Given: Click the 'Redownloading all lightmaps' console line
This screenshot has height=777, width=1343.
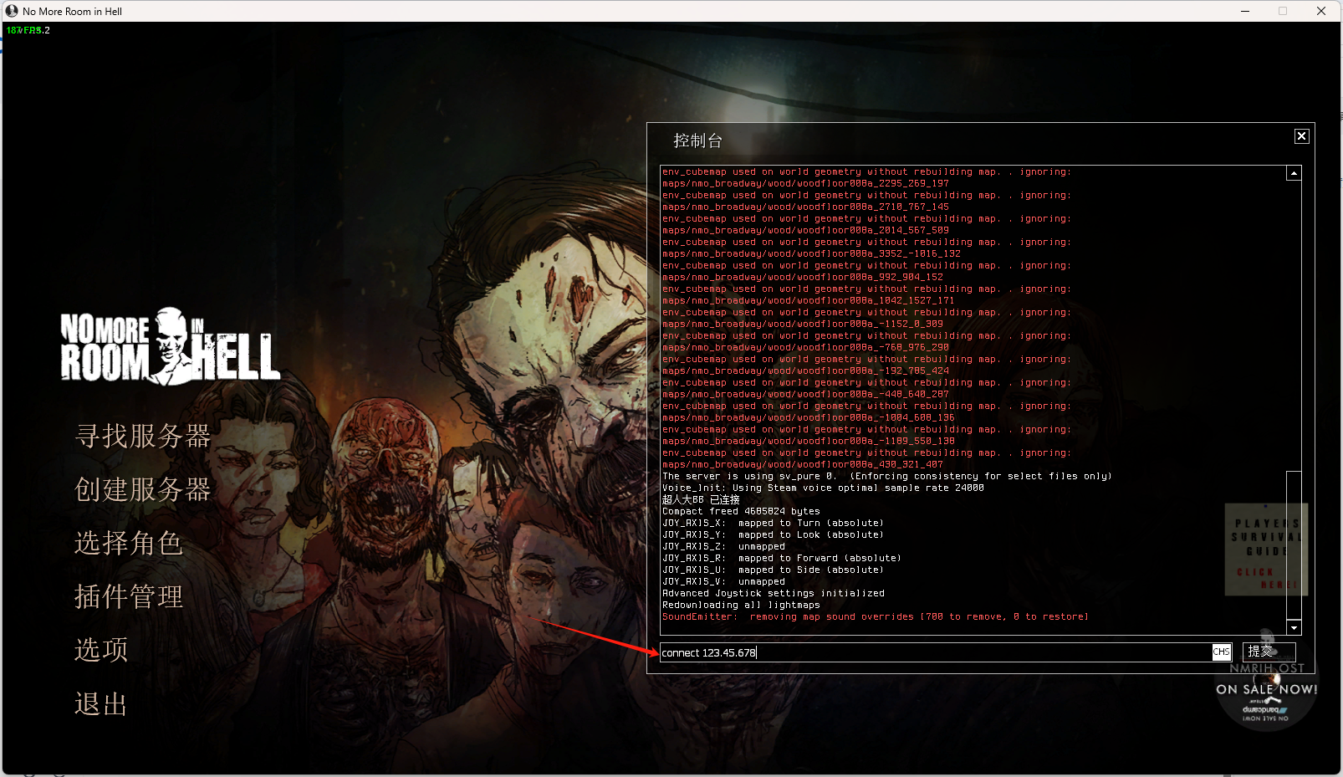Looking at the screenshot, I should [741, 605].
